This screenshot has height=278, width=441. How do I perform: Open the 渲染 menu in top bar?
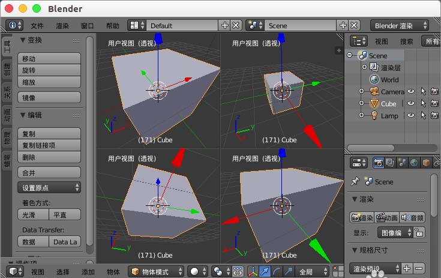tap(62, 26)
